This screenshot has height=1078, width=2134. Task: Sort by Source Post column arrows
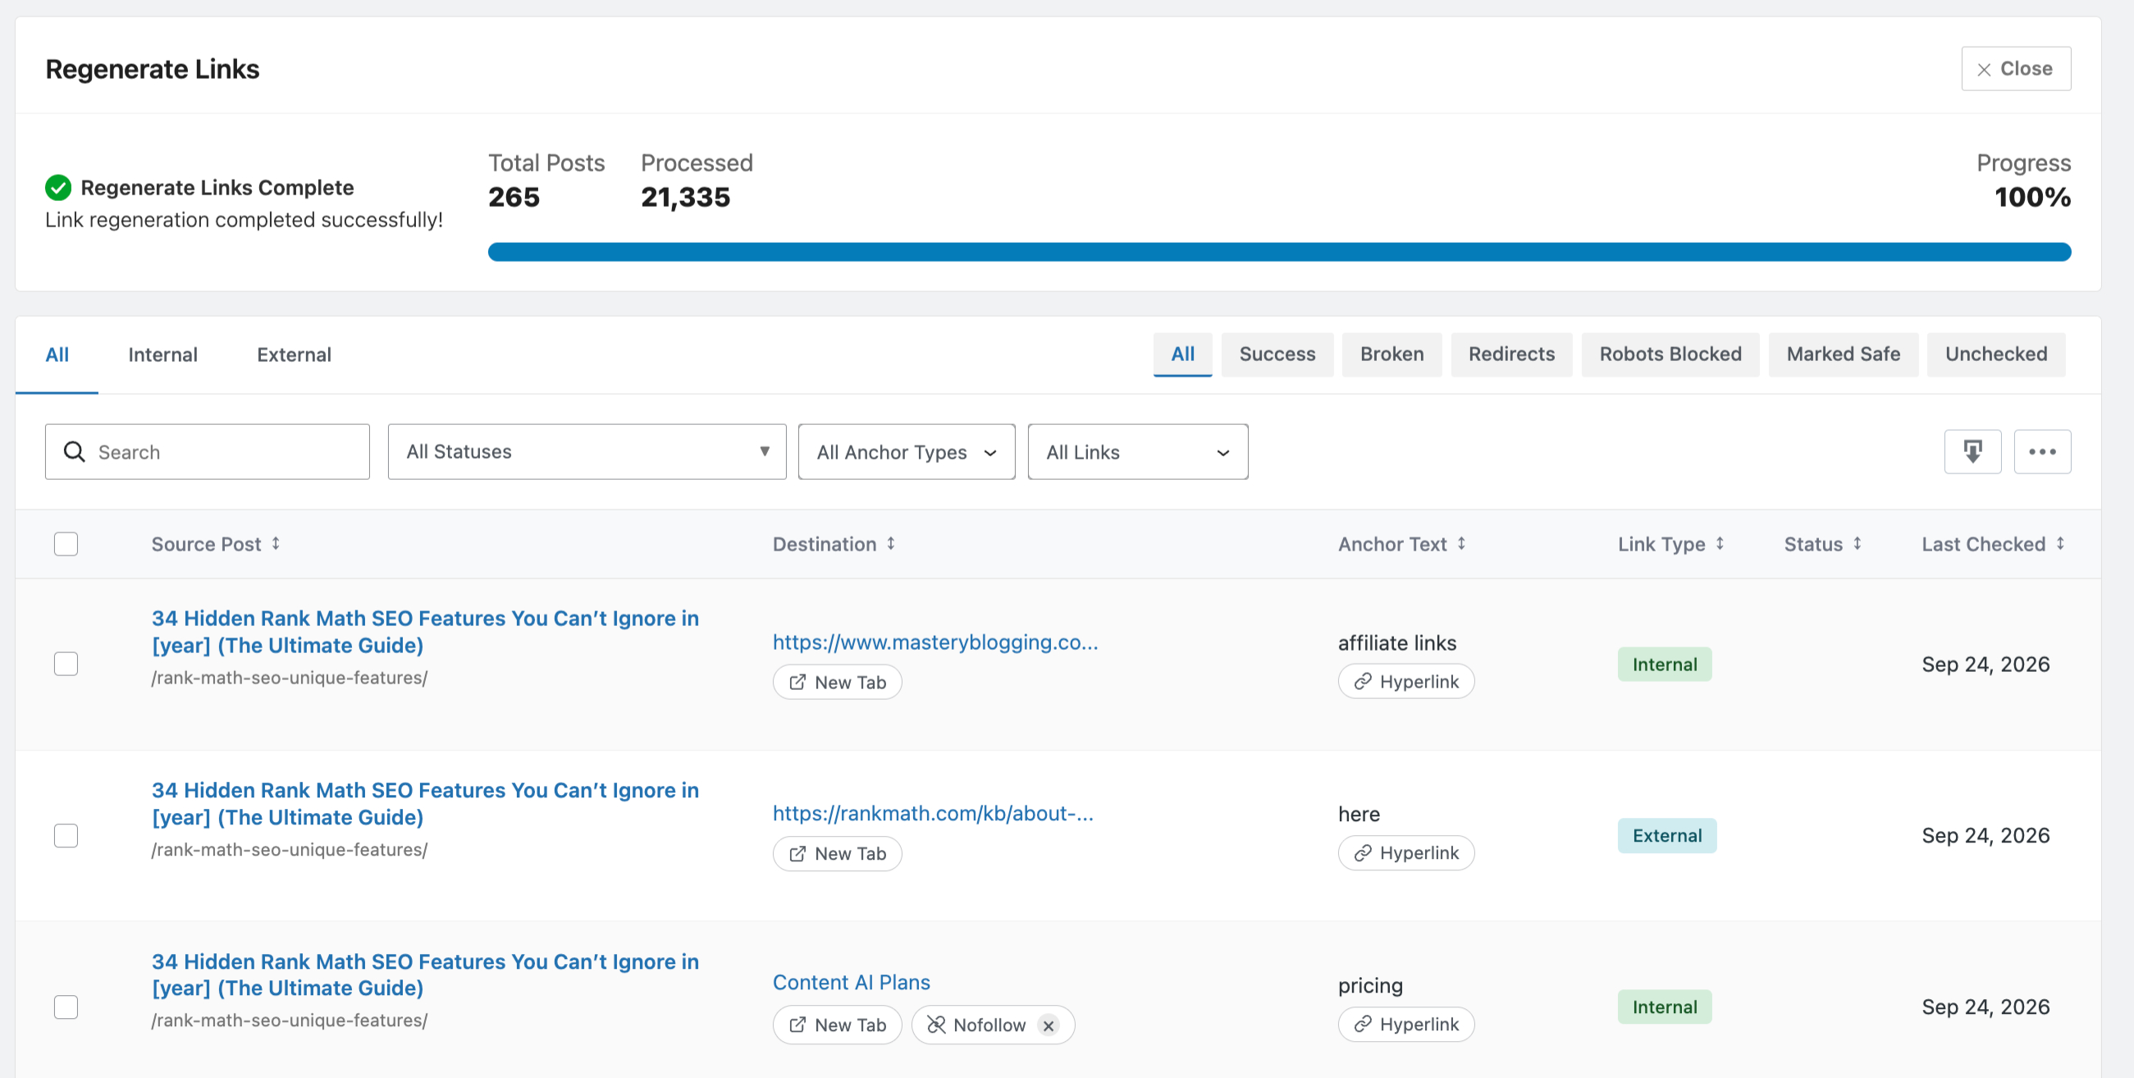click(276, 544)
